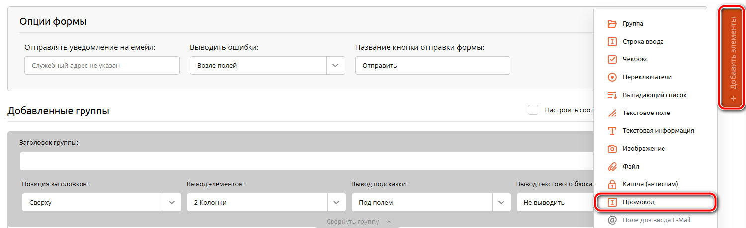The image size is (746, 228).
Task: Choose Текстовая информация menu item
Action: pyautogui.click(x=658, y=131)
